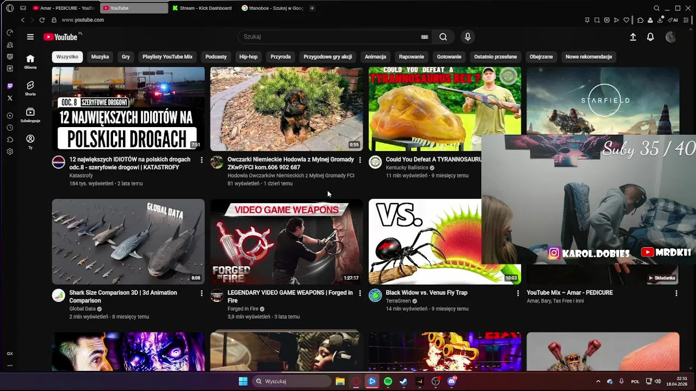Open Shorts in the YouTube sidebar
The width and height of the screenshot is (696, 391).
pos(30,89)
